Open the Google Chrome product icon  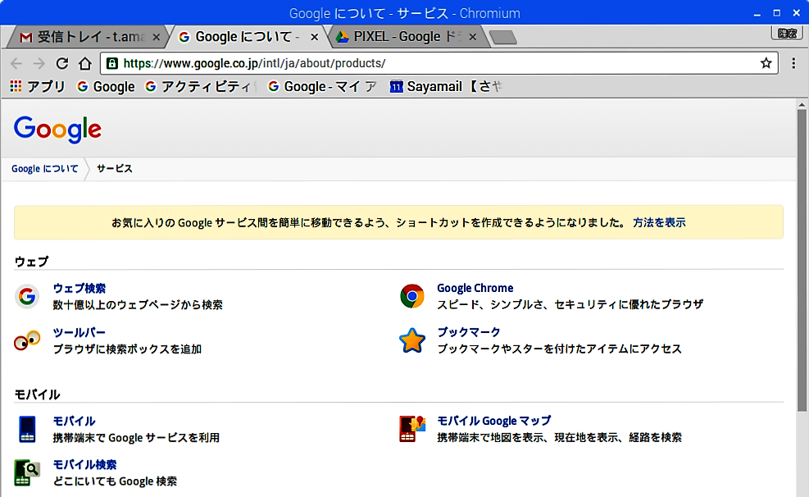coord(411,296)
